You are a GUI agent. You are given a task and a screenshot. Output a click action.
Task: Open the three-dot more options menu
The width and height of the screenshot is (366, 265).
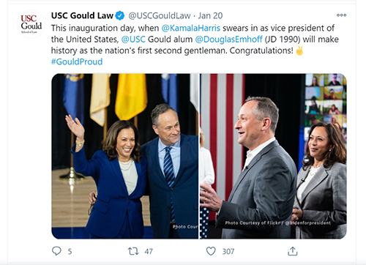pyautogui.click(x=341, y=15)
